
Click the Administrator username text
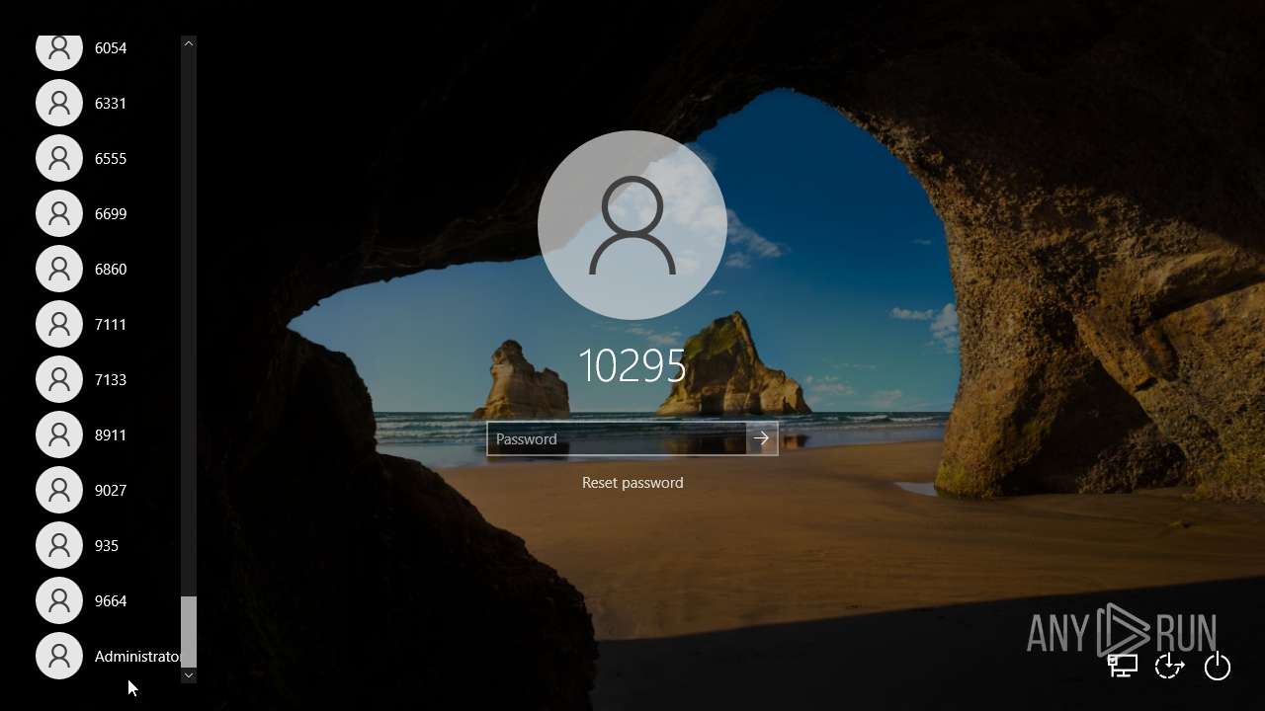pyautogui.click(x=137, y=656)
